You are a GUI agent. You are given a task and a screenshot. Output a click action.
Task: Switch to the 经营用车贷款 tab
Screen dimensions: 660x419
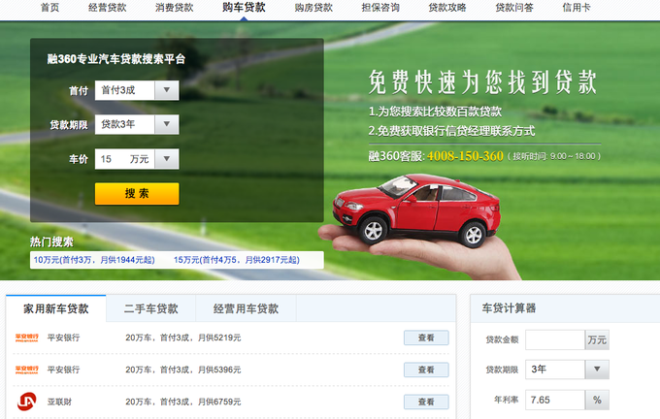coord(246,308)
